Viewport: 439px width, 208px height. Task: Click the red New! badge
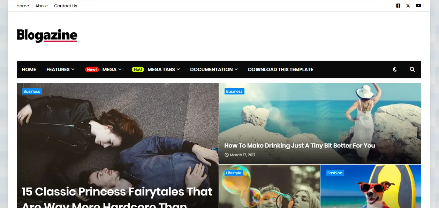[92, 69]
